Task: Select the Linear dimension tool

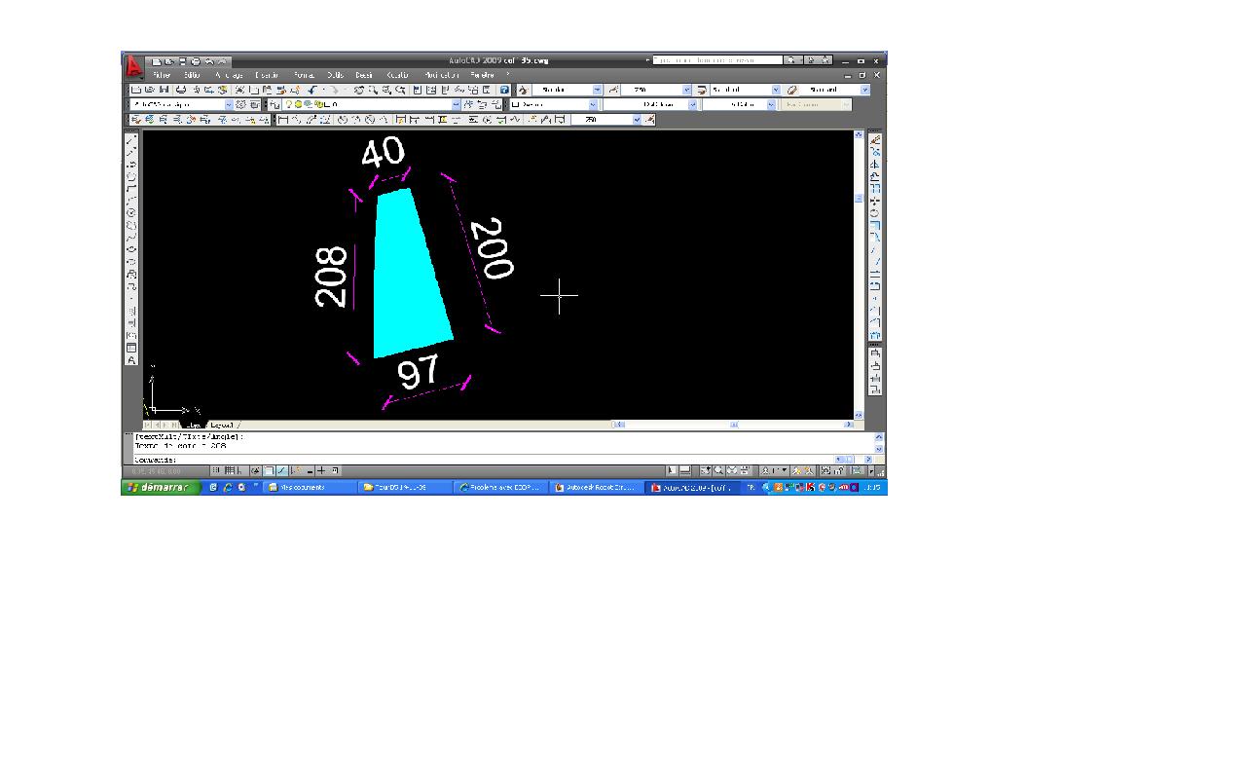Action: 282,120
